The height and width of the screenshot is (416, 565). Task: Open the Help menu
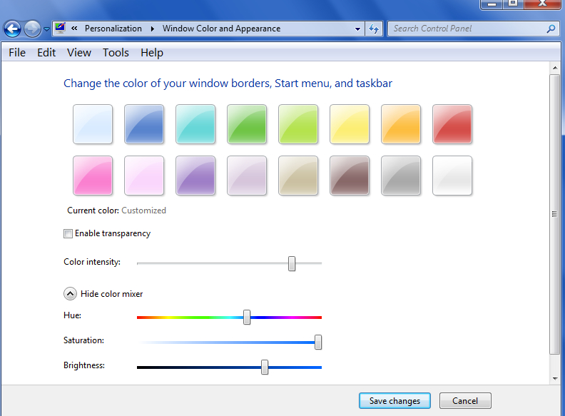152,53
